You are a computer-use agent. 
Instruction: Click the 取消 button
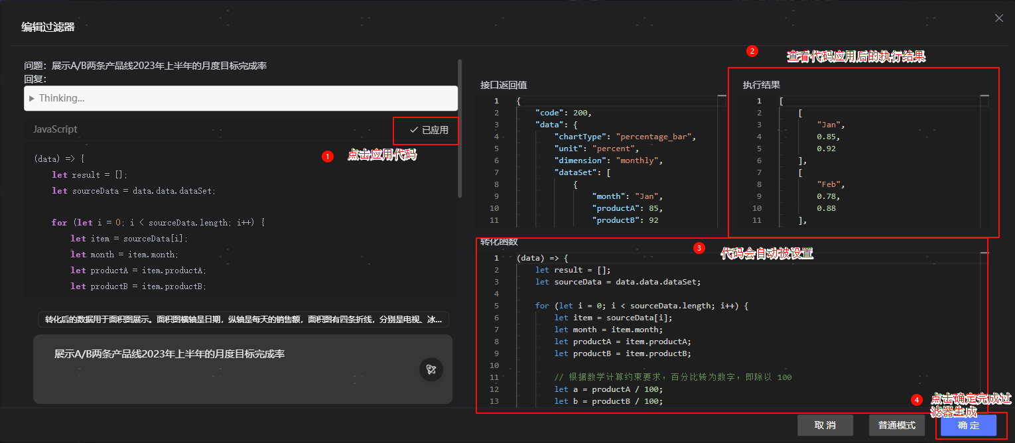tap(825, 425)
